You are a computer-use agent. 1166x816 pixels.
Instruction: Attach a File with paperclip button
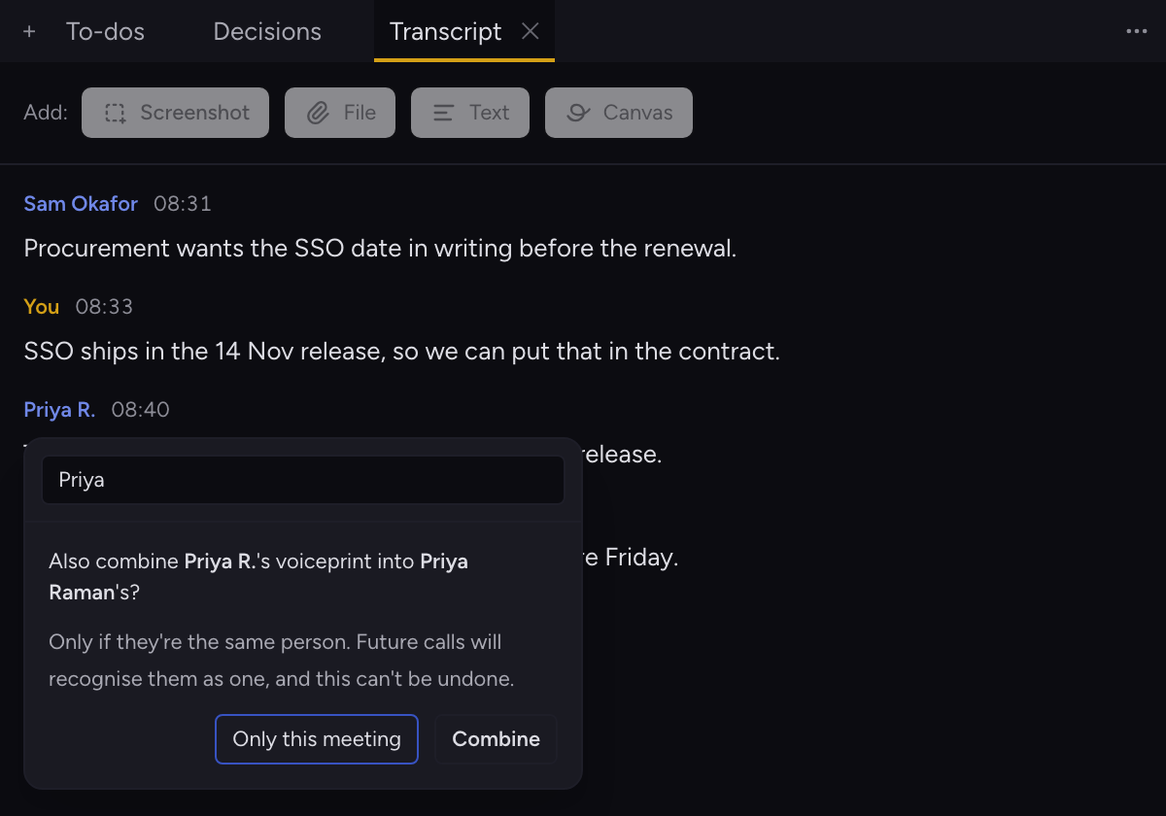click(340, 113)
